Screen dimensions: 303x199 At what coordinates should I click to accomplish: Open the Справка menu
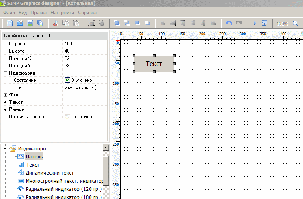pos(87,13)
